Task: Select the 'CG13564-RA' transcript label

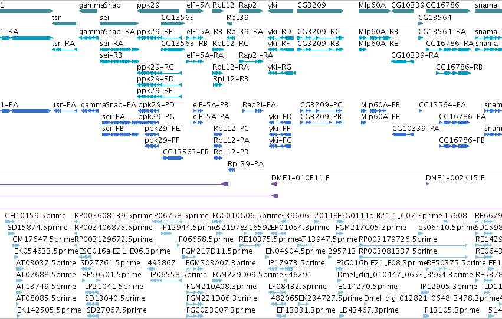Action: (x=442, y=32)
